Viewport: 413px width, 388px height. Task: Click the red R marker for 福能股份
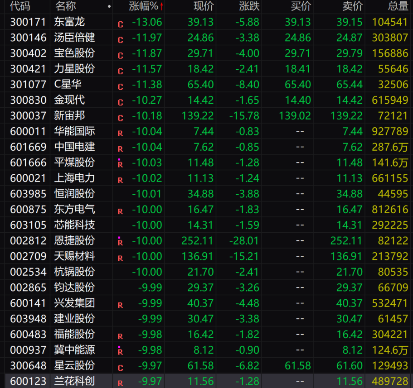tap(121, 337)
